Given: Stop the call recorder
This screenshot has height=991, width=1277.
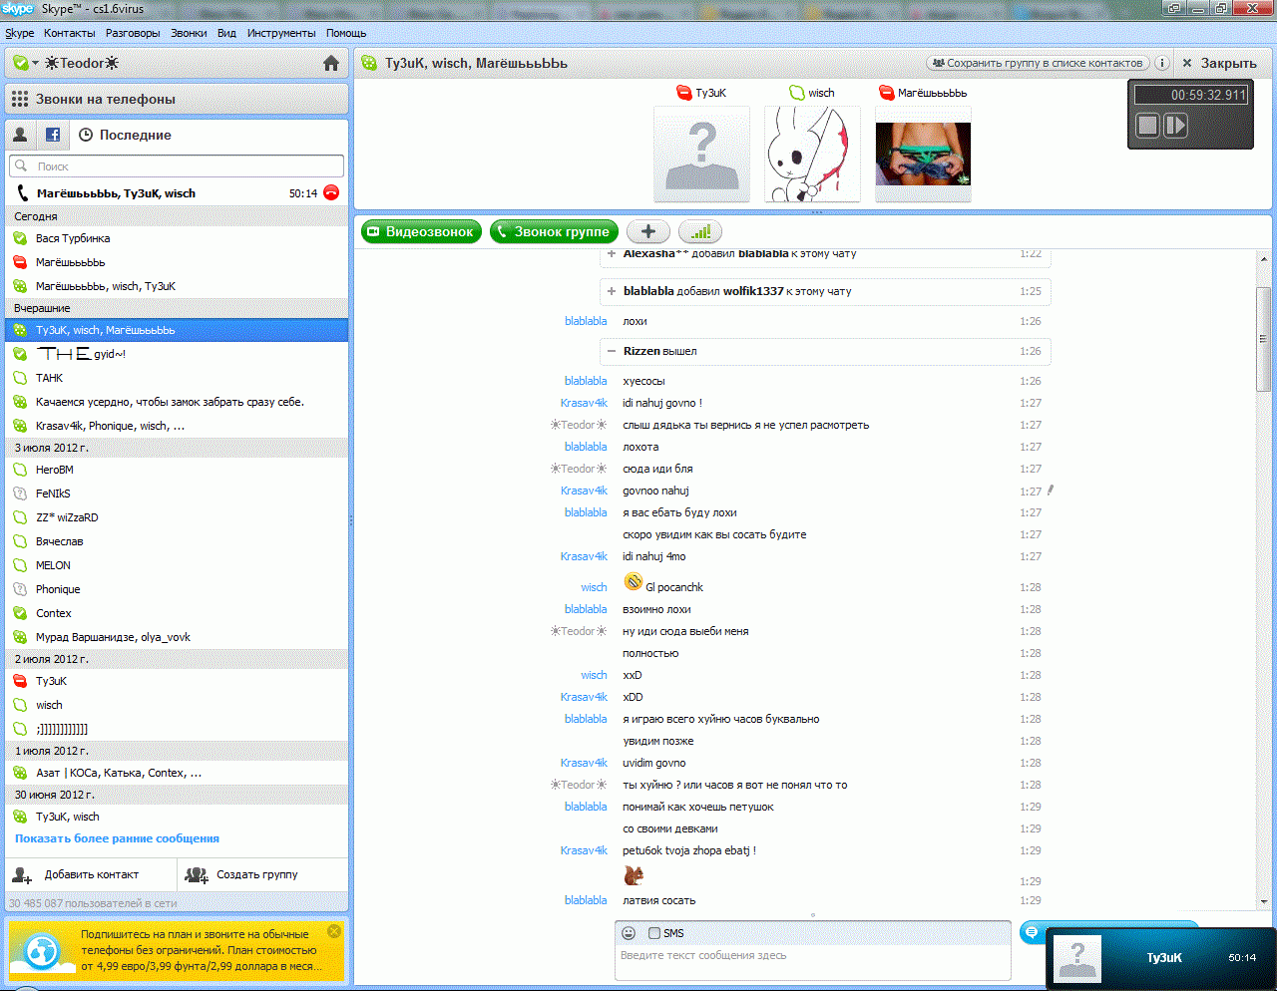Looking at the screenshot, I should (x=1148, y=125).
